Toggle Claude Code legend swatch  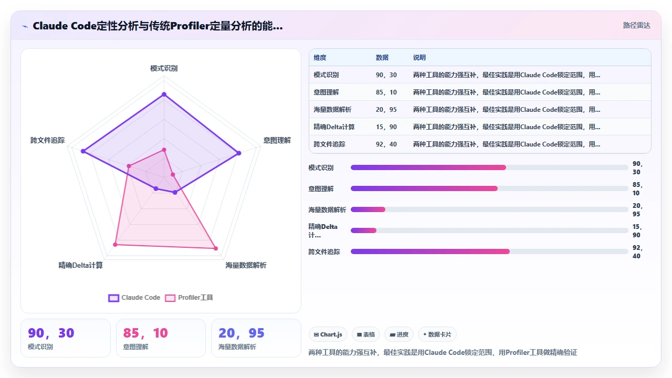(x=113, y=298)
